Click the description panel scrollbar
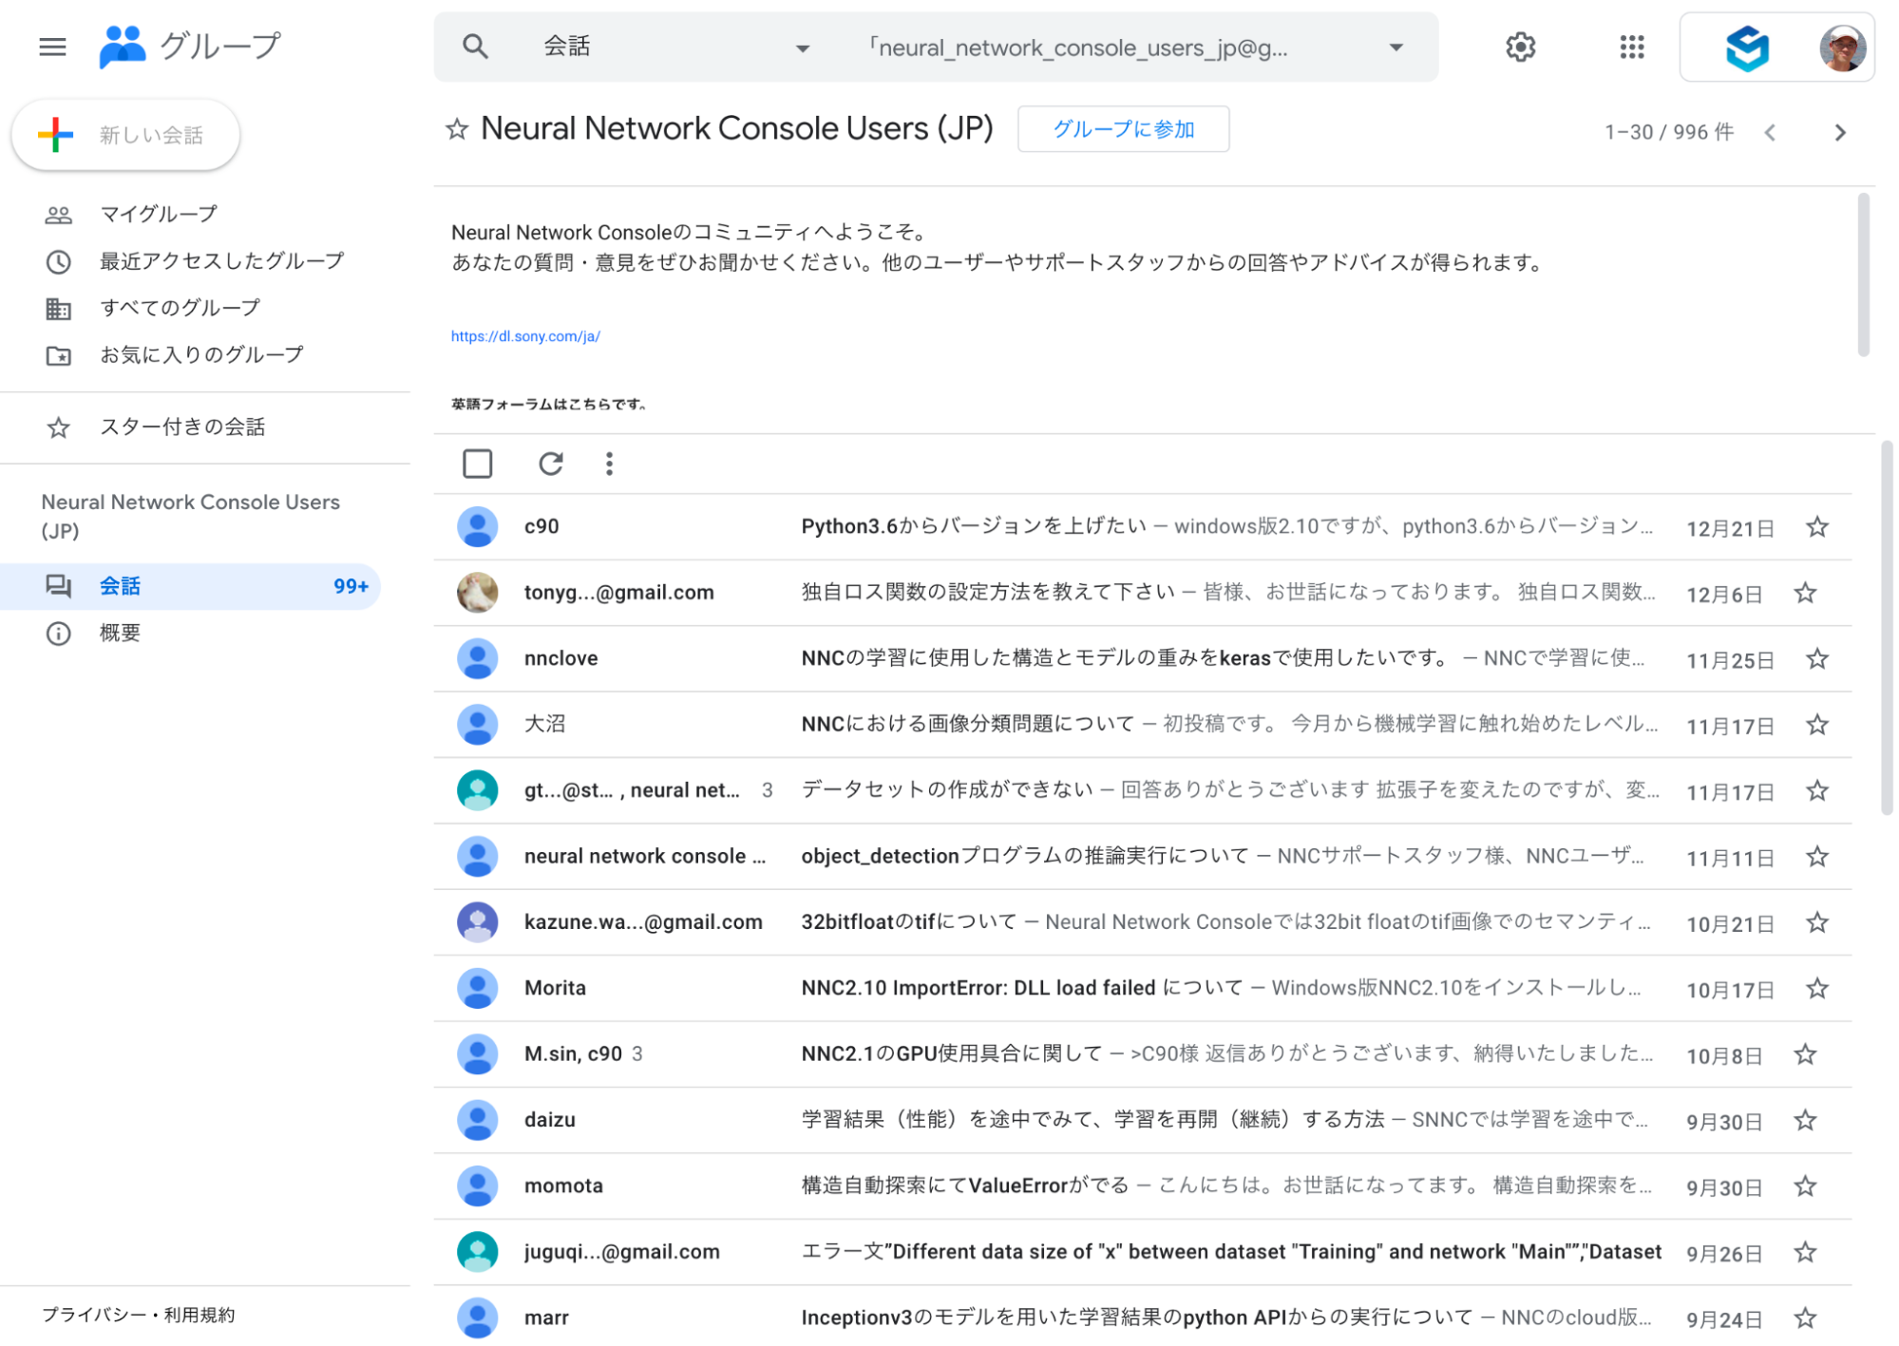Screen dimensions: 1899x1346 click(x=1863, y=275)
